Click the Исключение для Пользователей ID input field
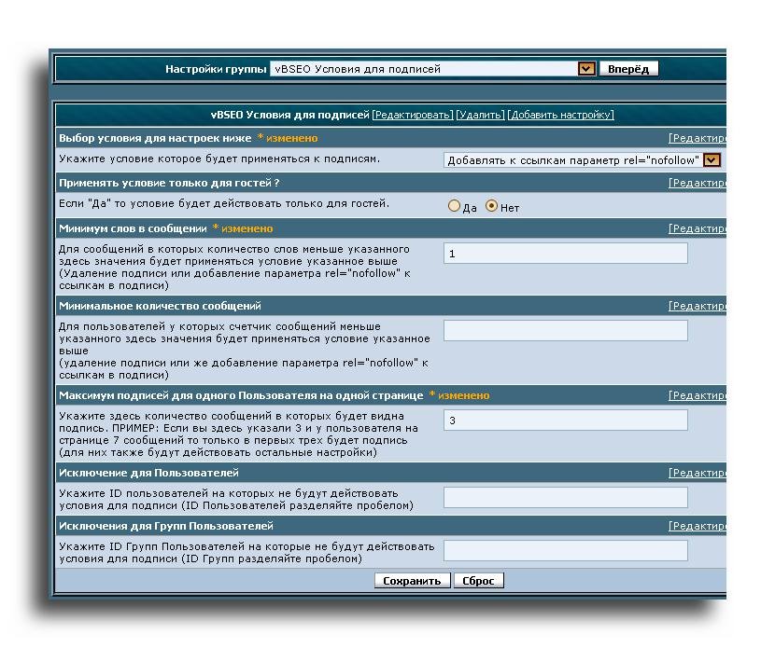The width and height of the screenshot is (775, 648). (566, 498)
